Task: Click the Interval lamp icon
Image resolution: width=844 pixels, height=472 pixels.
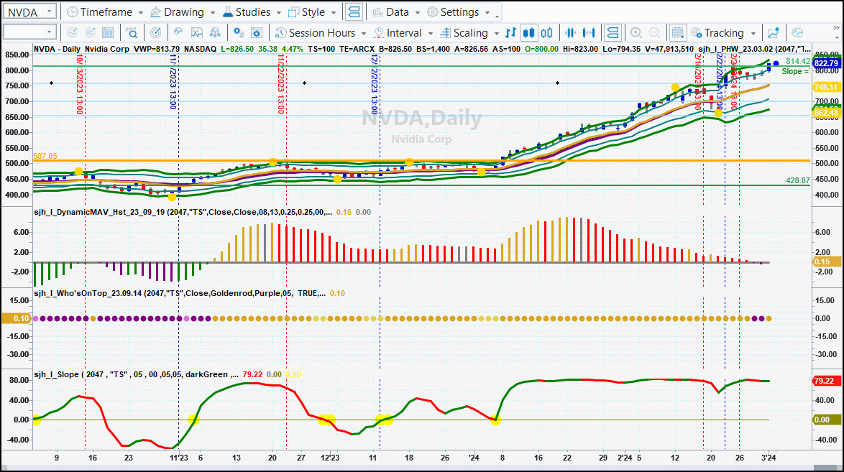Action: [x=378, y=33]
